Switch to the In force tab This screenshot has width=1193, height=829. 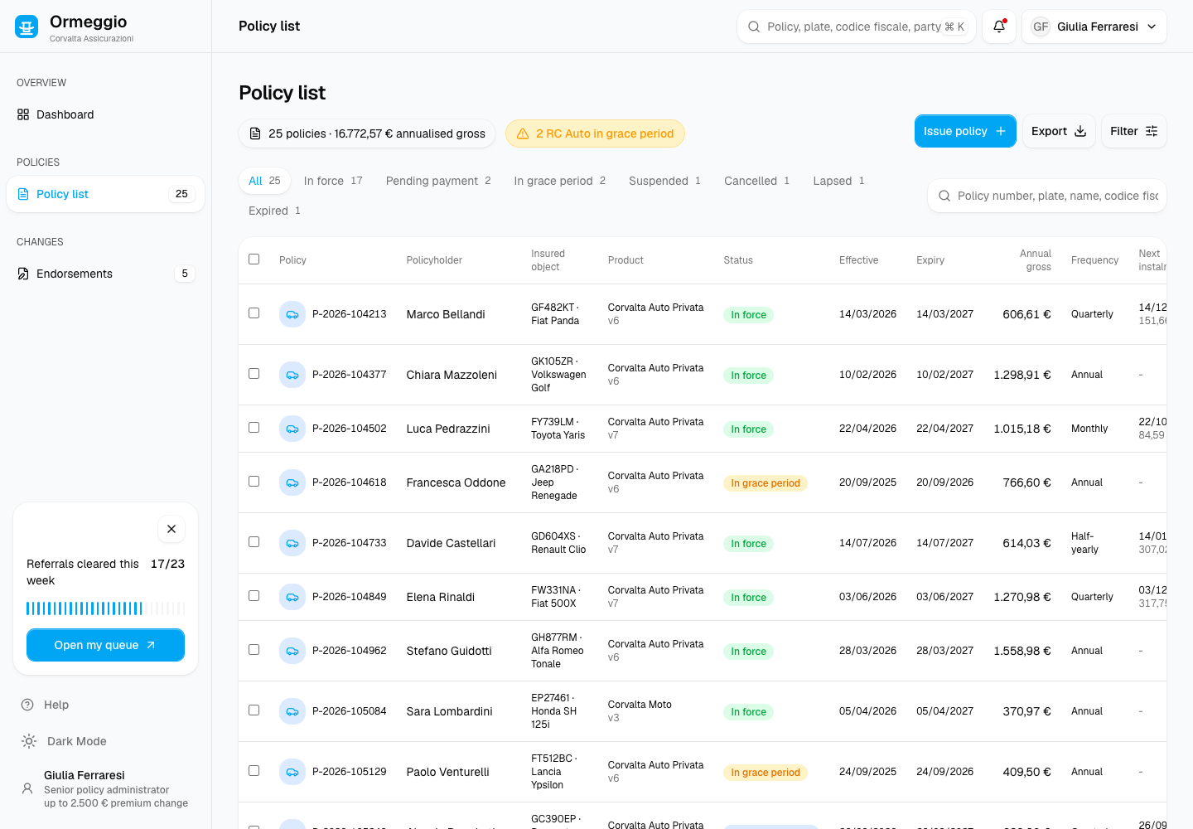[x=333, y=181]
